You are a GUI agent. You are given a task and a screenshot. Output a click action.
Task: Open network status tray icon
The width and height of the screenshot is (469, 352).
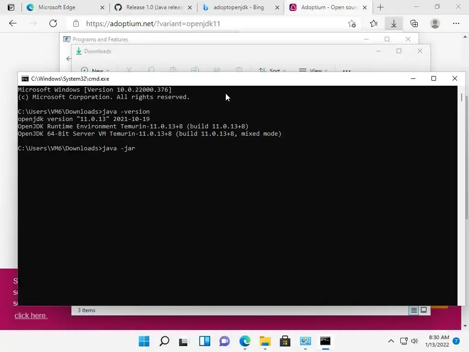click(x=404, y=341)
